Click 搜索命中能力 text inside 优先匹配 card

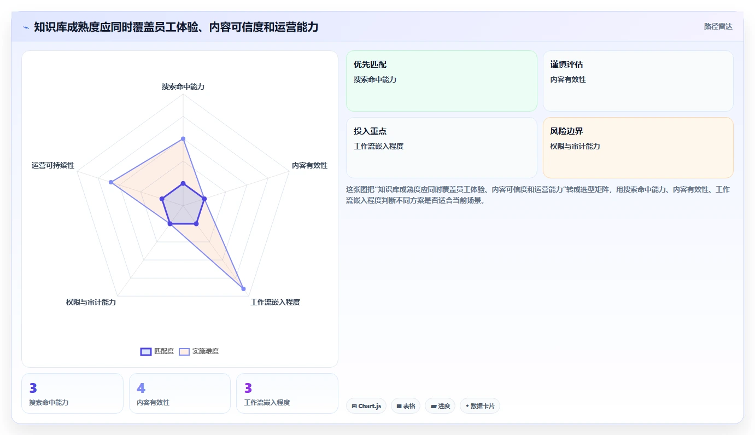click(x=375, y=79)
